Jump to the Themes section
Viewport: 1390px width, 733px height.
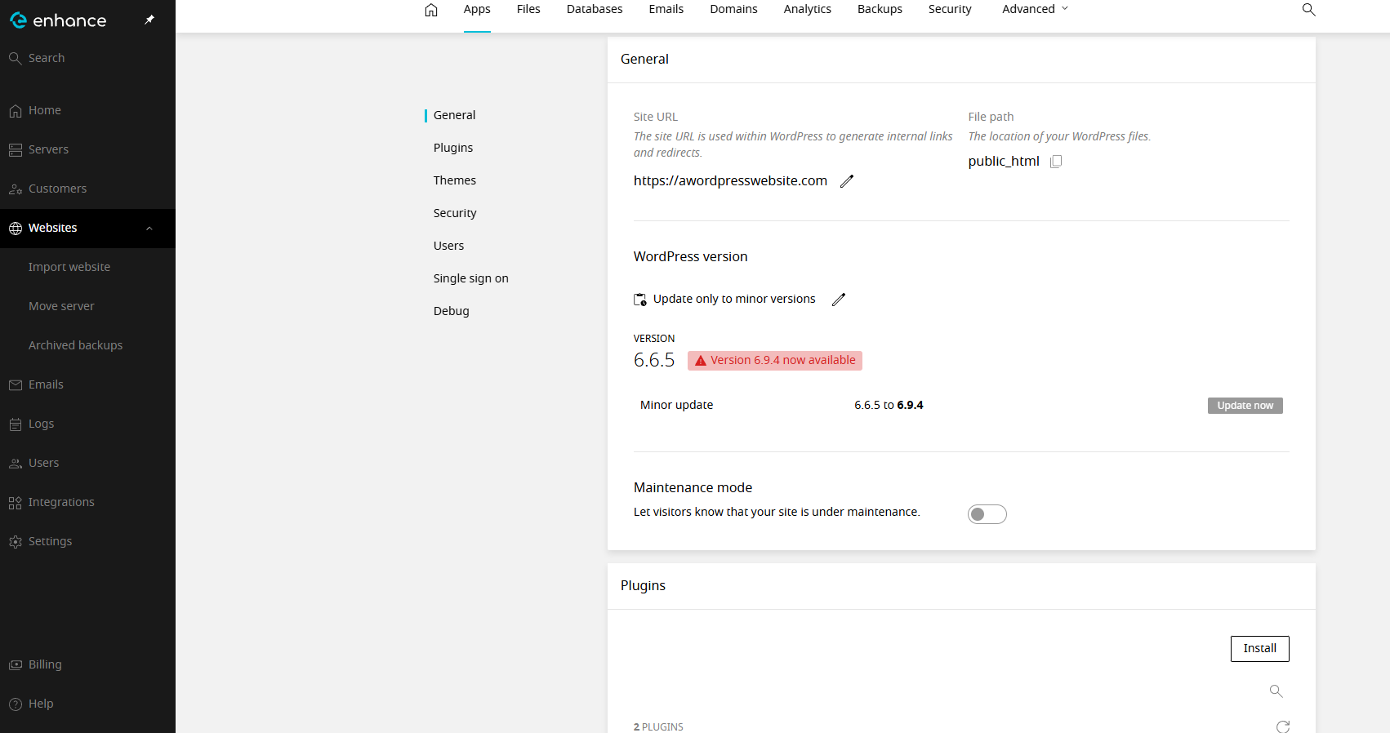[x=455, y=180]
